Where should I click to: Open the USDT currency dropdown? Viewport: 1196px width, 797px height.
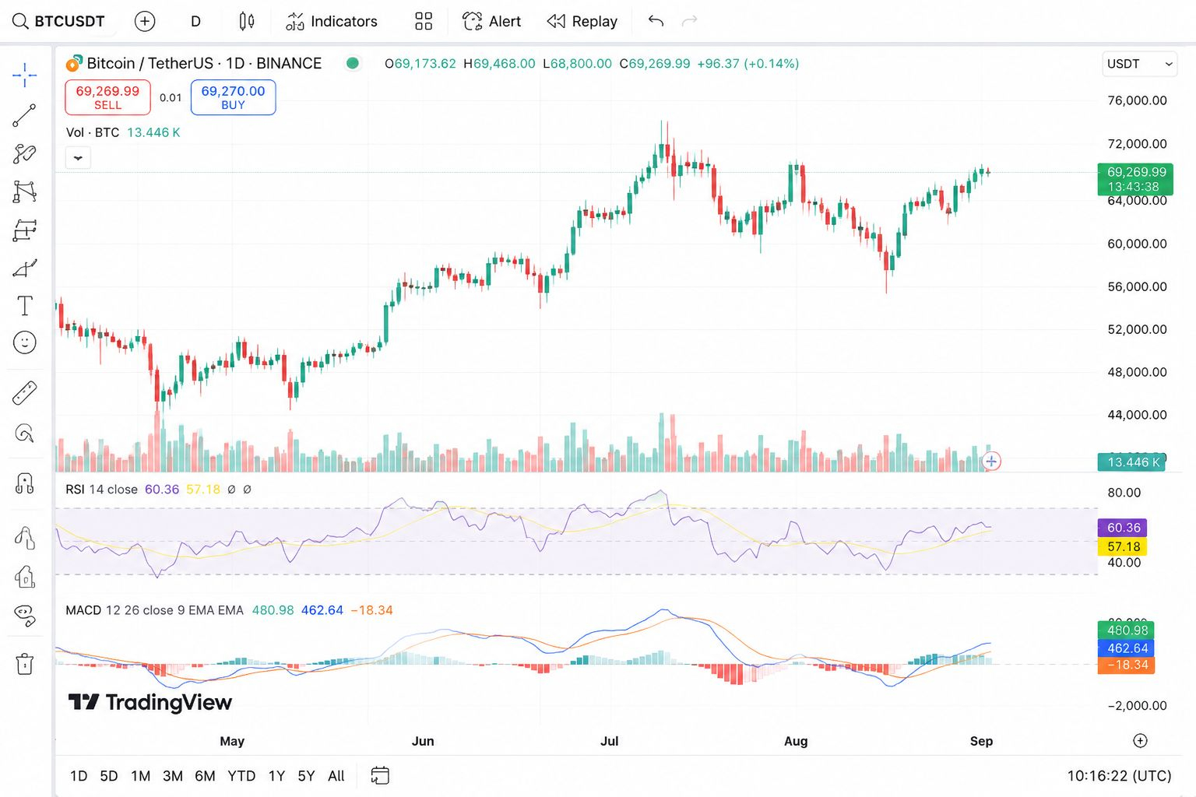tap(1139, 64)
